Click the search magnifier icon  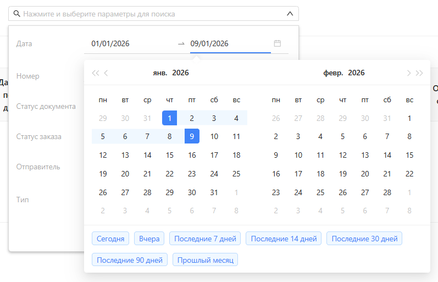17,14
